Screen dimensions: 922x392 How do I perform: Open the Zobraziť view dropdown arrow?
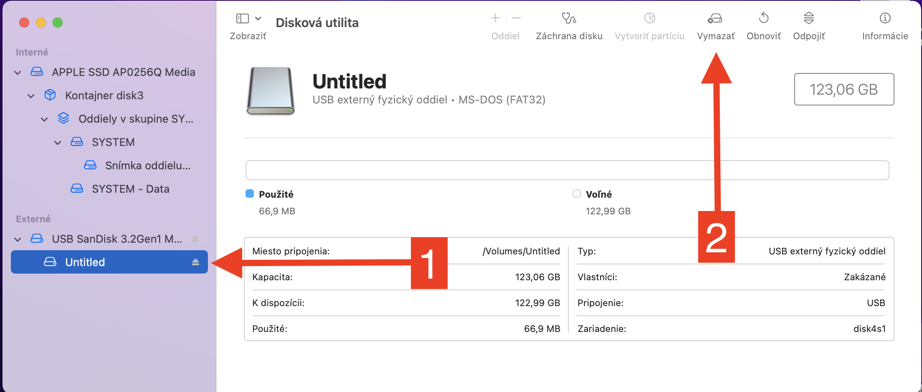258,18
